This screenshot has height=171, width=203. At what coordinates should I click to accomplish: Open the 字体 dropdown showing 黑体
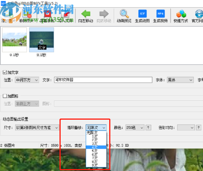tap(180, 80)
